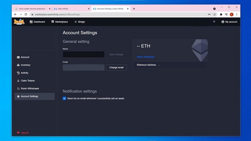Viewport: 251px width, 141px height.
Task: Click the Name input field
Action: tap(84, 54)
